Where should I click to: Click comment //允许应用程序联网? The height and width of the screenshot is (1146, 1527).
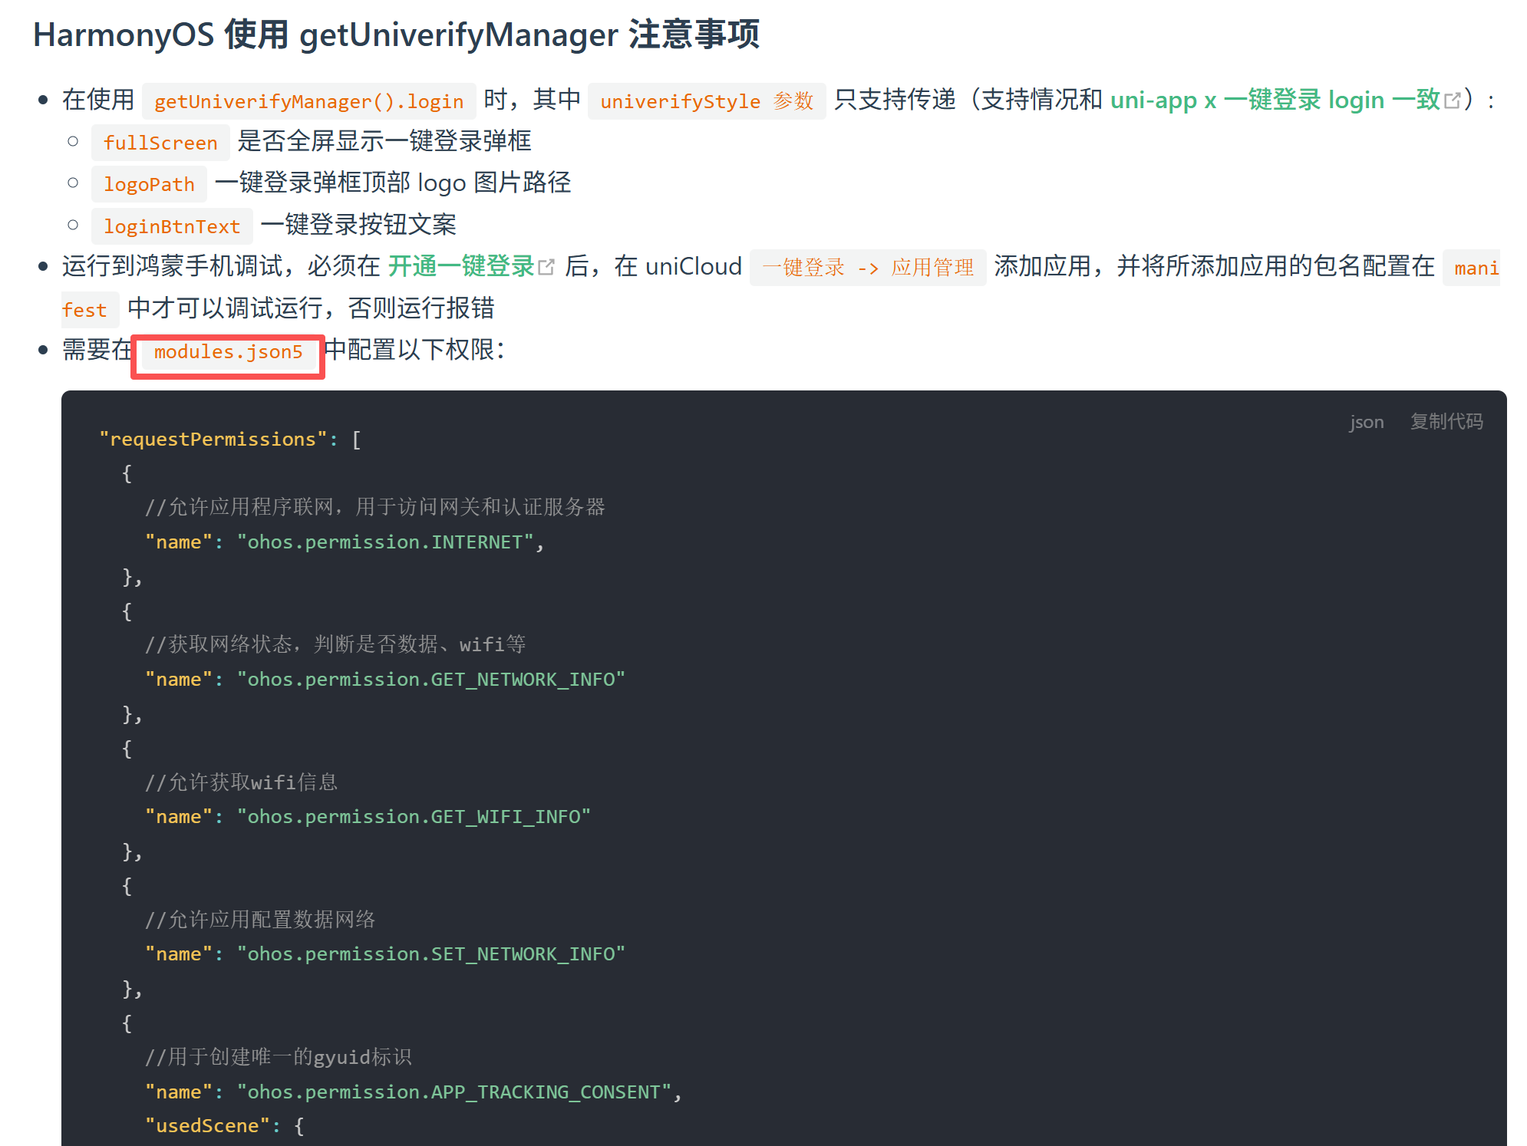375,506
